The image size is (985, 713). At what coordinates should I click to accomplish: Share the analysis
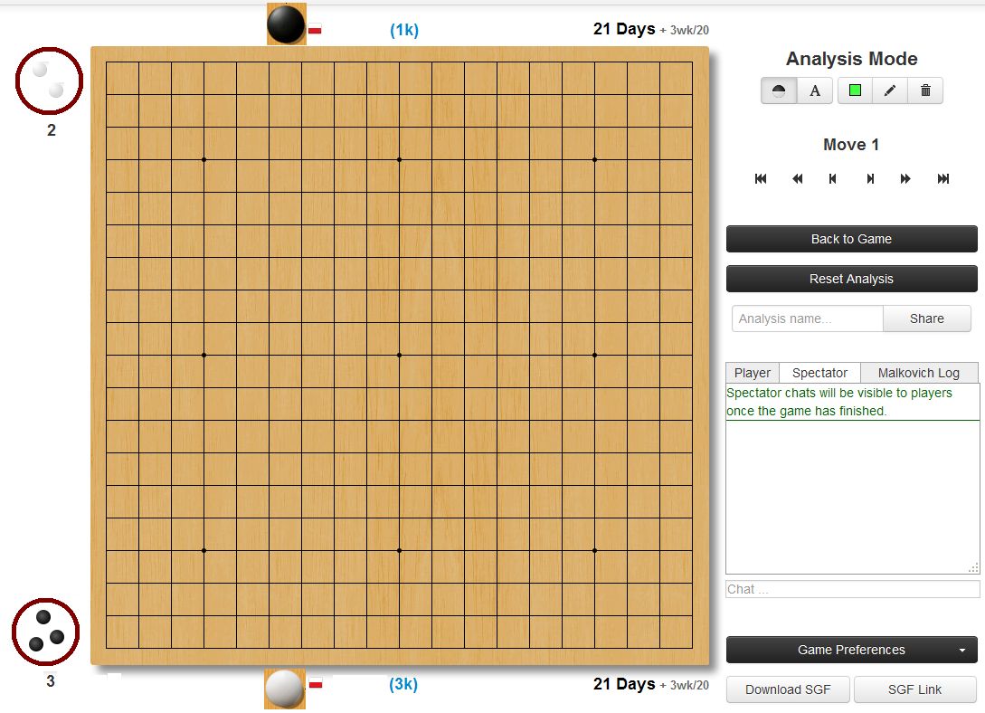(926, 318)
